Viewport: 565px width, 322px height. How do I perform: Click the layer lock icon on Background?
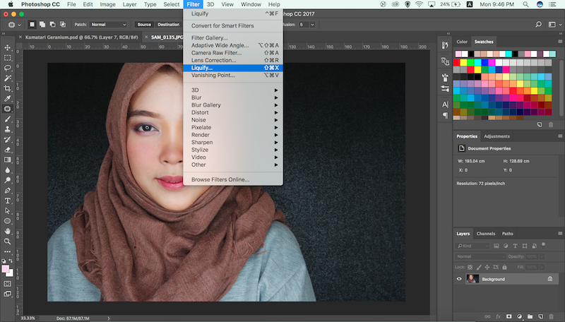[x=550, y=279]
